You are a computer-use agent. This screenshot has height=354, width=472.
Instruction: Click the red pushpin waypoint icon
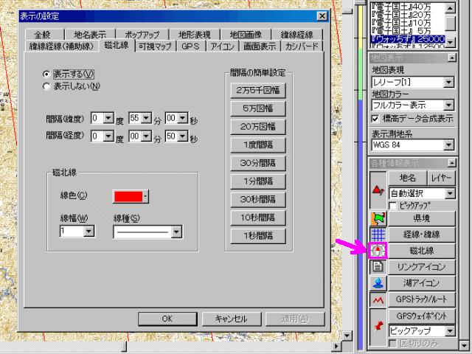coord(378,327)
